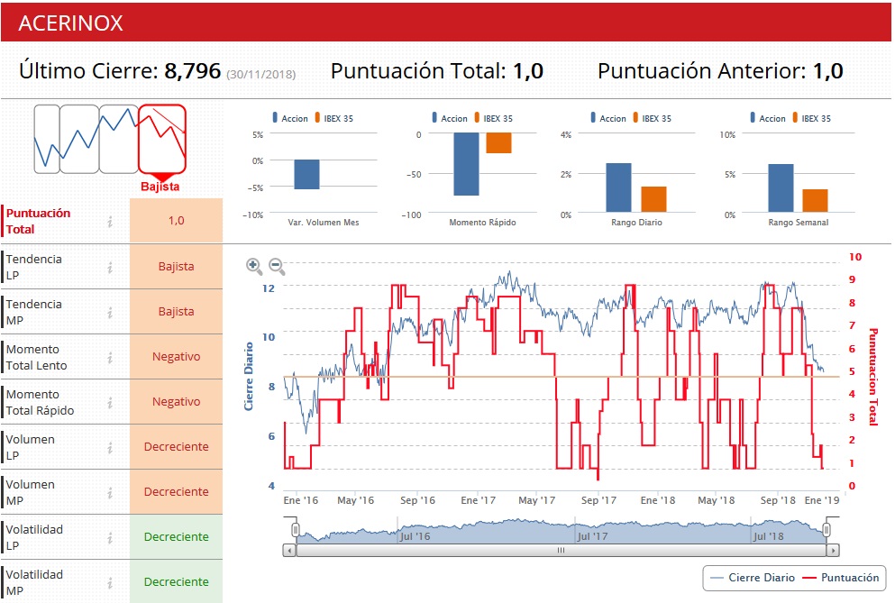
Task: Click the navigator scrollbar left arrow
Action: 289,551
